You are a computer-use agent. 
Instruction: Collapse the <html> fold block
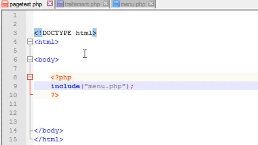tap(30, 41)
